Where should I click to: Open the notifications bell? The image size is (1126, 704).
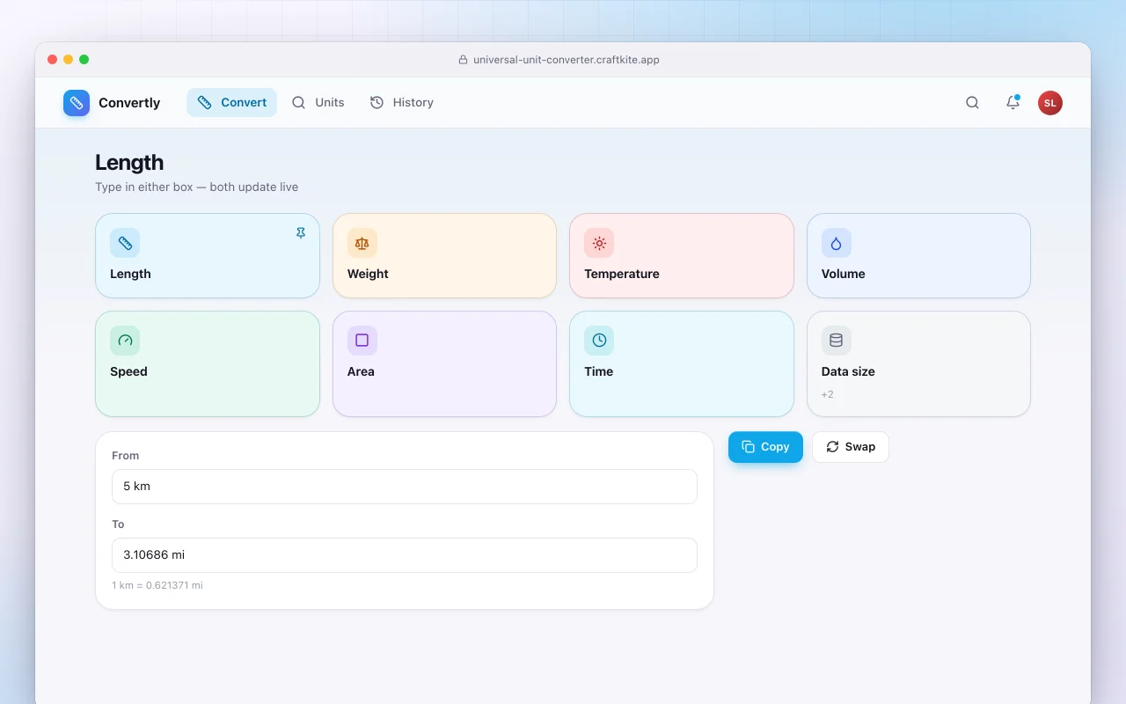[x=1013, y=103]
